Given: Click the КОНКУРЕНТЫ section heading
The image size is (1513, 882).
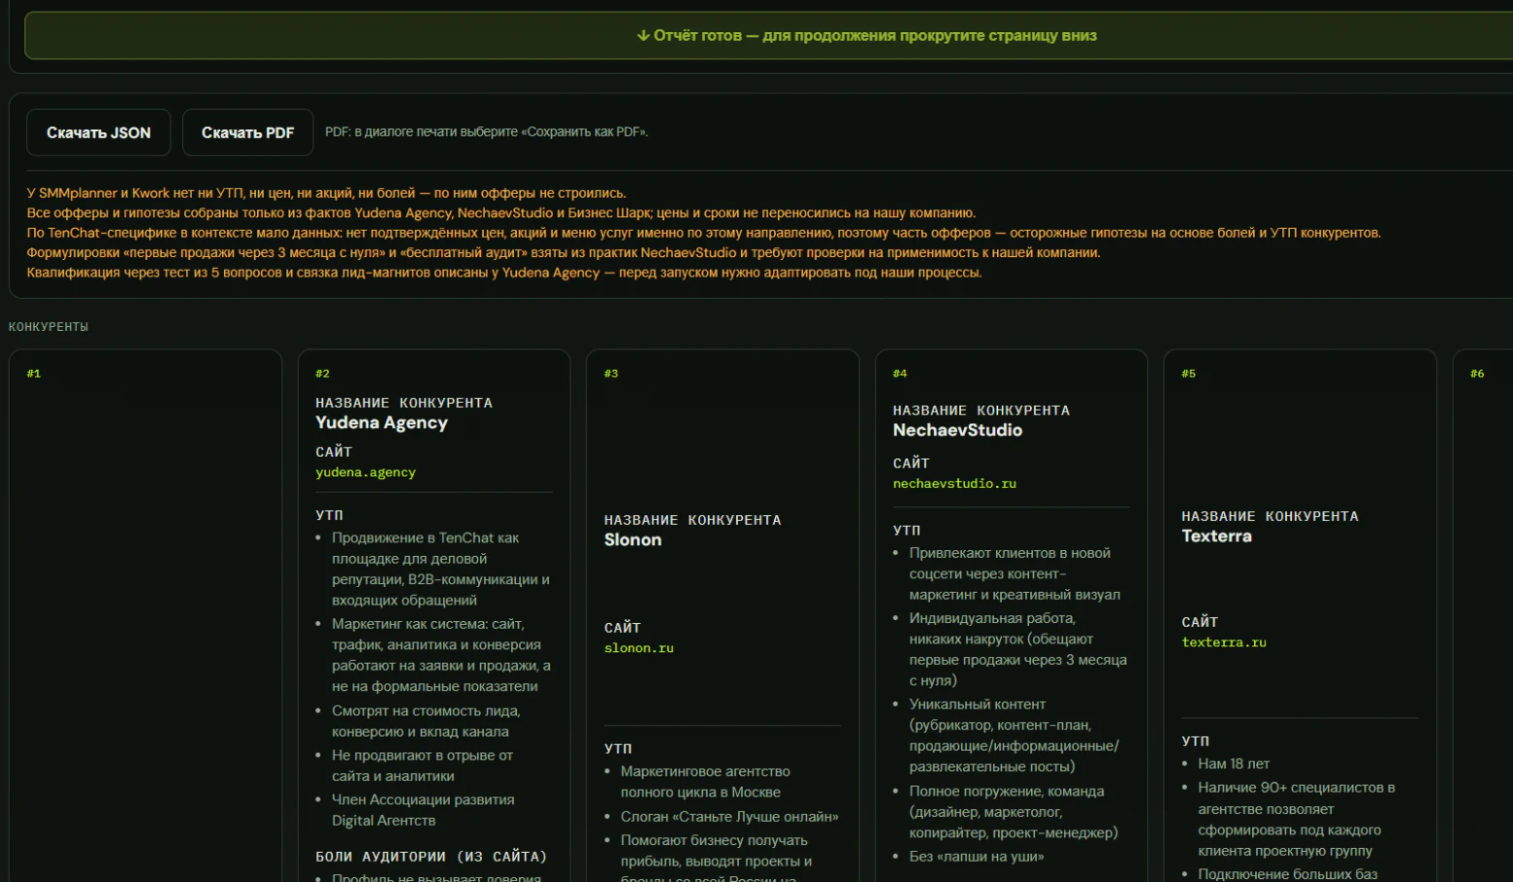Looking at the screenshot, I should [x=48, y=327].
